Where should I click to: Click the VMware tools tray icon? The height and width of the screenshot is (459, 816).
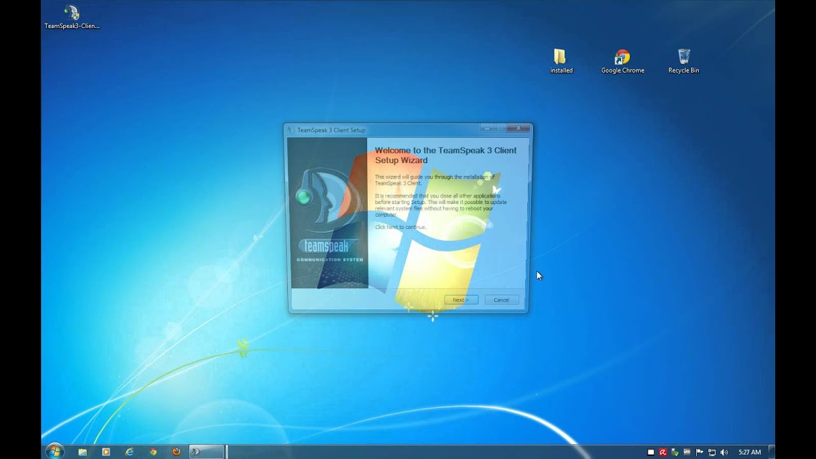(x=687, y=452)
